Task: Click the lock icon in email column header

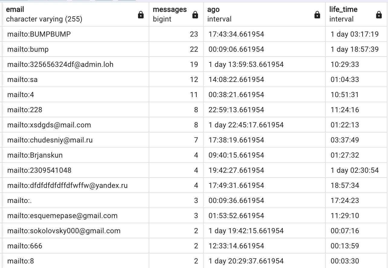Action: click(141, 15)
